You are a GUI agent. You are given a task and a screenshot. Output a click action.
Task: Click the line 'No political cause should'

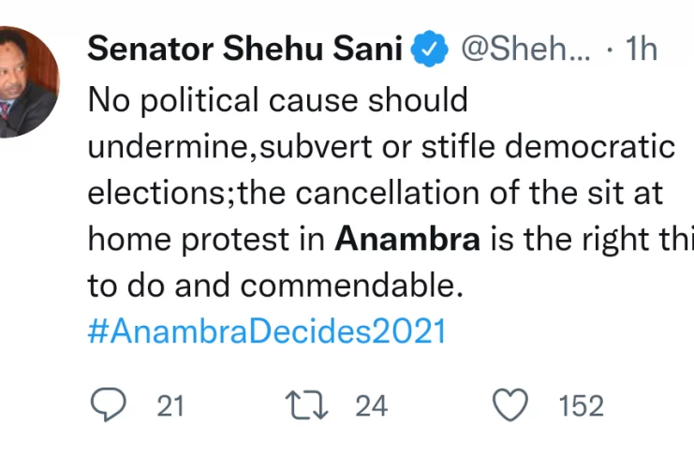(x=277, y=99)
